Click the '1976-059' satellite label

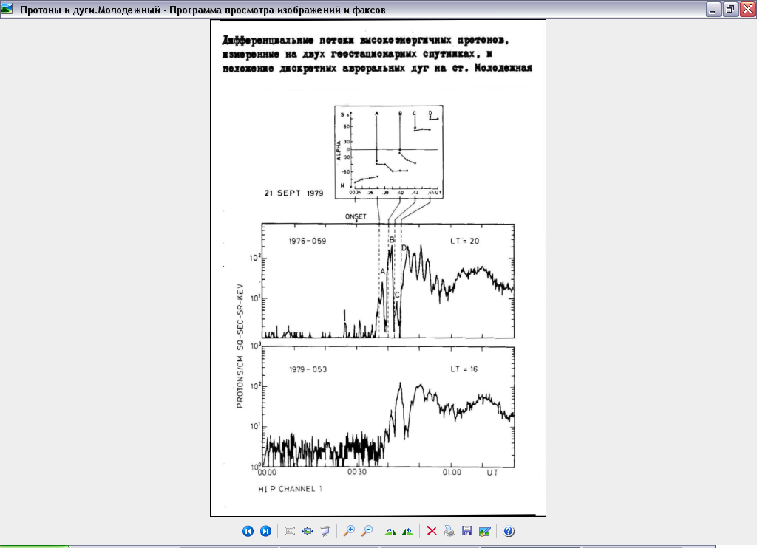pos(308,241)
